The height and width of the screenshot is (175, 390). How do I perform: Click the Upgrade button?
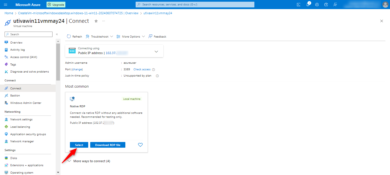56,5
